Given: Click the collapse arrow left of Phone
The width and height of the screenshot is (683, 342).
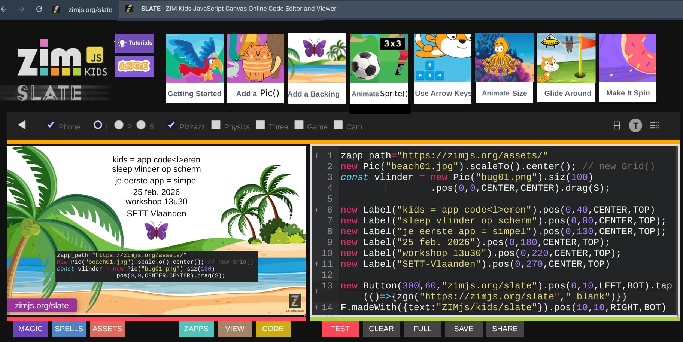Looking at the screenshot, I should (x=22, y=125).
